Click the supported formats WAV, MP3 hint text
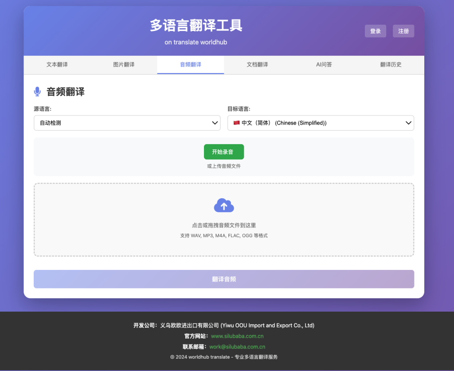454x371 pixels. click(224, 235)
